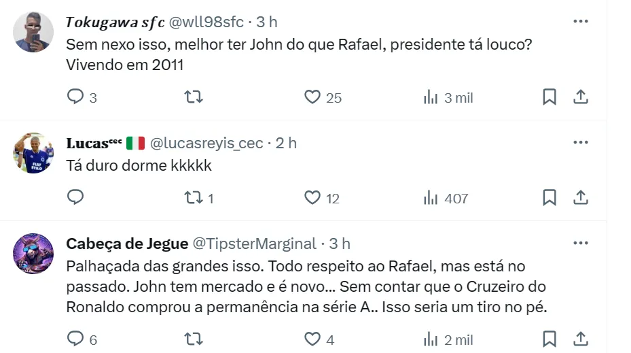Open view count 407 on Lucas's tweet
Image resolution: width=631 pixels, height=353 pixels.
pyautogui.click(x=446, y=198)
